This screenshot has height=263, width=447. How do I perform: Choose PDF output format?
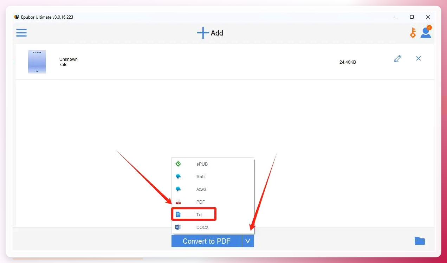pyautogui.click(x=213, y=202)
